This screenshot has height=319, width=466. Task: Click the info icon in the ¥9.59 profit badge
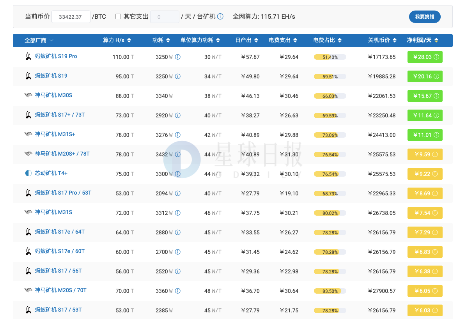pyautogui.click(x=435, y=154)
